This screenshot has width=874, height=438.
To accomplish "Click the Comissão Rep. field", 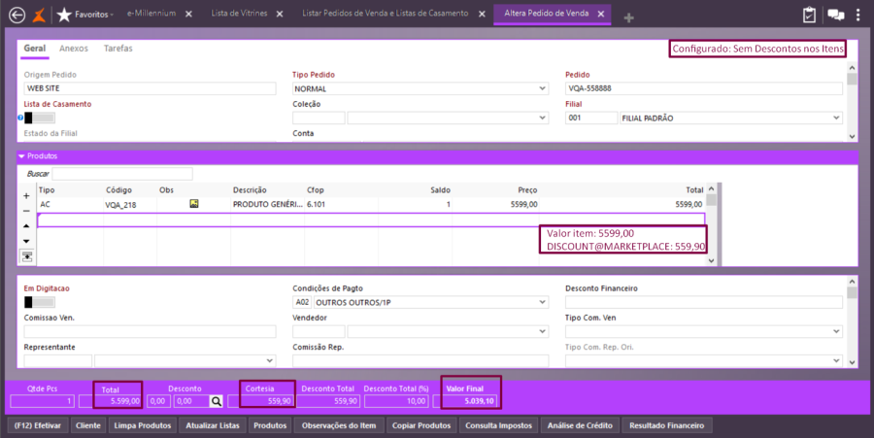I will point(420,360).
